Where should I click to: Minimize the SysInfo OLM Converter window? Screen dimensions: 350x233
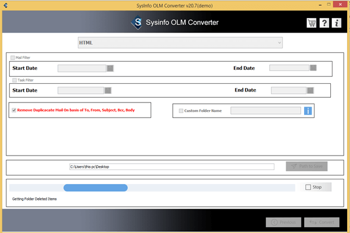pyautogui.click(x=320, y=5)
